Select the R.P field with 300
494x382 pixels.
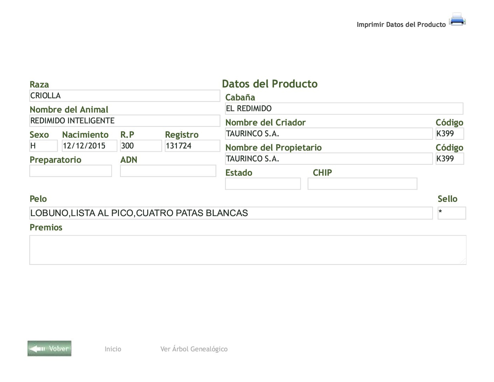pyautogui.click(x=141, y=146)
